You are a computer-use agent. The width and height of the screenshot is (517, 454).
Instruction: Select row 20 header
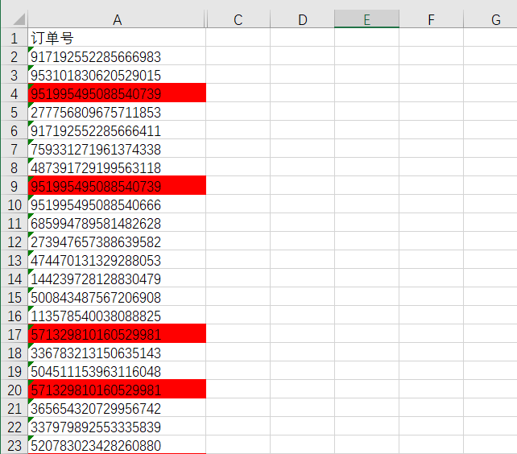14,390
